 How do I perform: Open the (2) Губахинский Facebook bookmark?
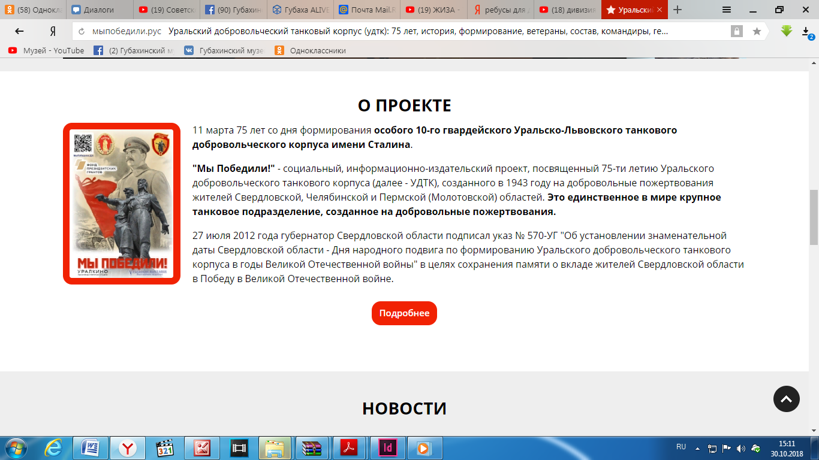point(133,51)
